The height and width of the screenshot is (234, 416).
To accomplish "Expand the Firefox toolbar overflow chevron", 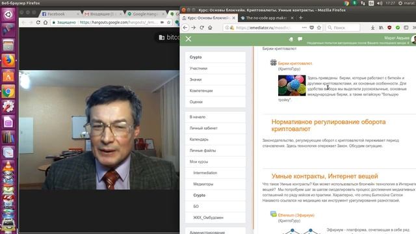I will click(x=413, y=27).
